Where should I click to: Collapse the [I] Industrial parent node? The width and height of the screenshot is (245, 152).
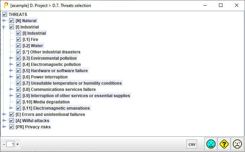pyautogui.click(x=4, y=27)
